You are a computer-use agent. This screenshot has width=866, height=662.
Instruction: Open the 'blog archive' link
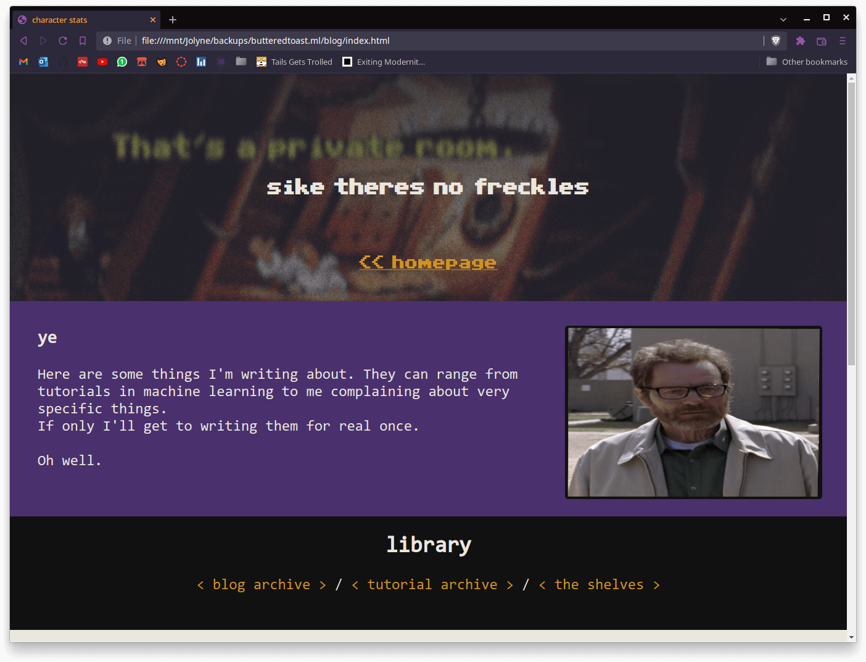[262, 585]
